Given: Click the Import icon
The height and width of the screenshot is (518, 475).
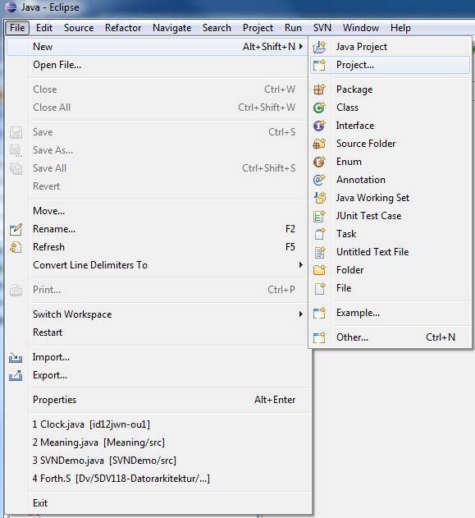Looking at the screenshot, I should [x=16, y=357].
